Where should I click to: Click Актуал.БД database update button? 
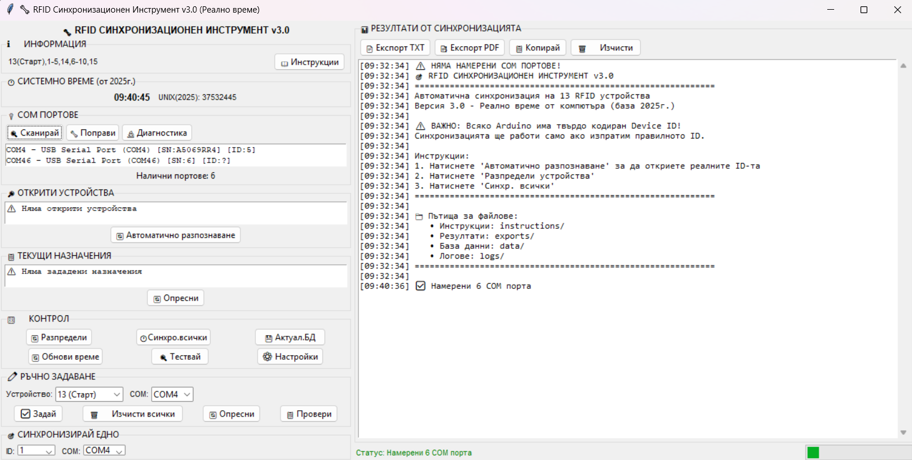290,338
